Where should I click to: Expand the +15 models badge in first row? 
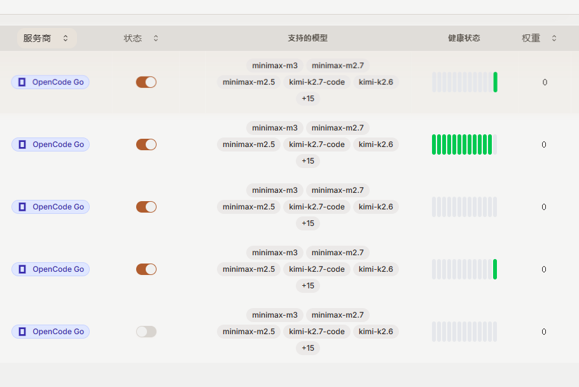tap(308, 99)
